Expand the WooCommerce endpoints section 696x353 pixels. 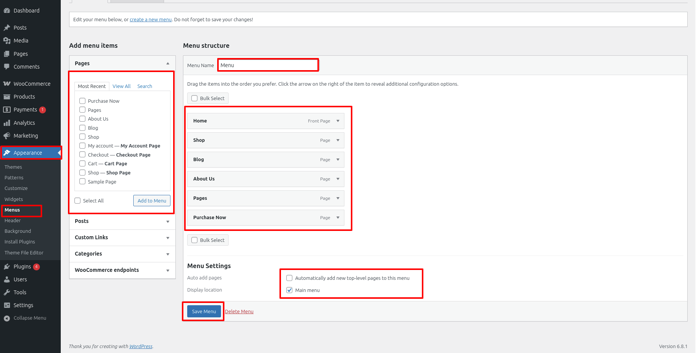(x=167, y=270)
